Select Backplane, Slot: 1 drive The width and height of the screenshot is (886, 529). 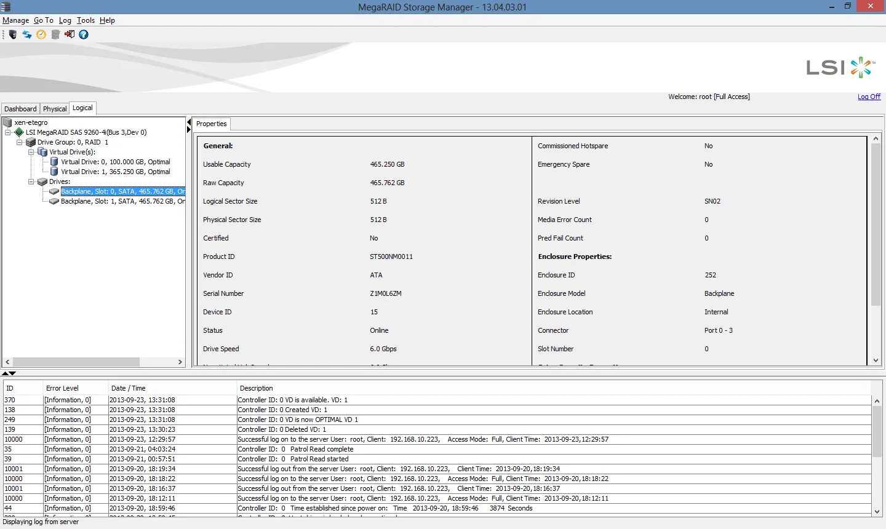pyautogui.click(x=122, y=201)
